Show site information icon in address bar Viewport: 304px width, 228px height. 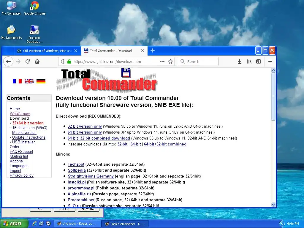click(x=63, y=62)
